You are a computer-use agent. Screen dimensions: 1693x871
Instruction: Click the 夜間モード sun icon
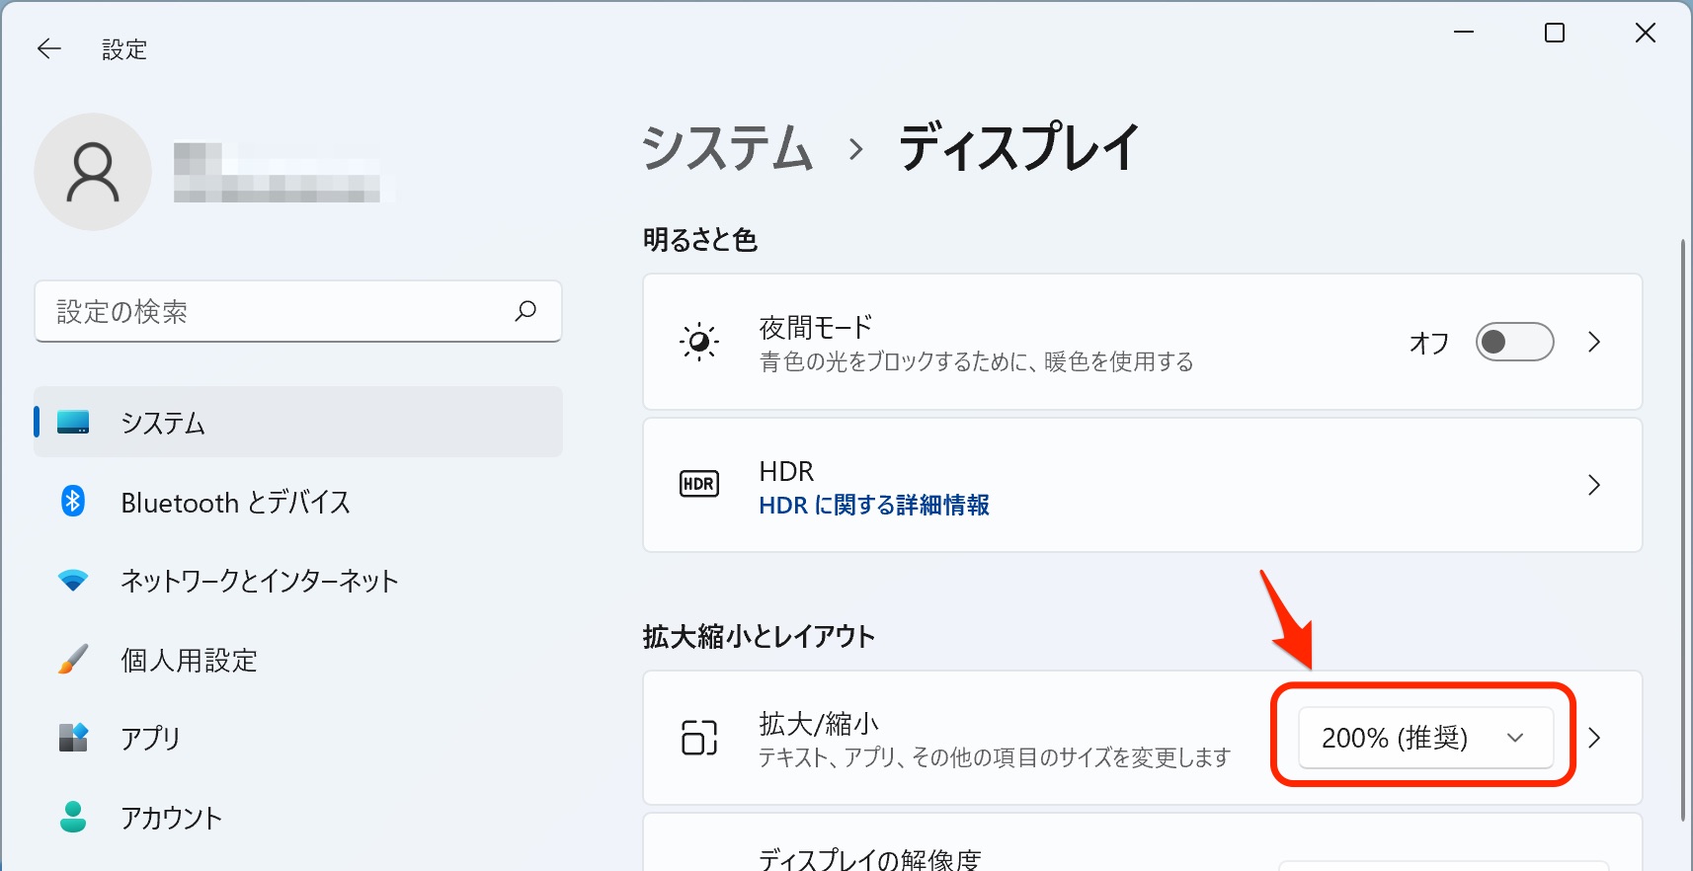tap(699, 343)
